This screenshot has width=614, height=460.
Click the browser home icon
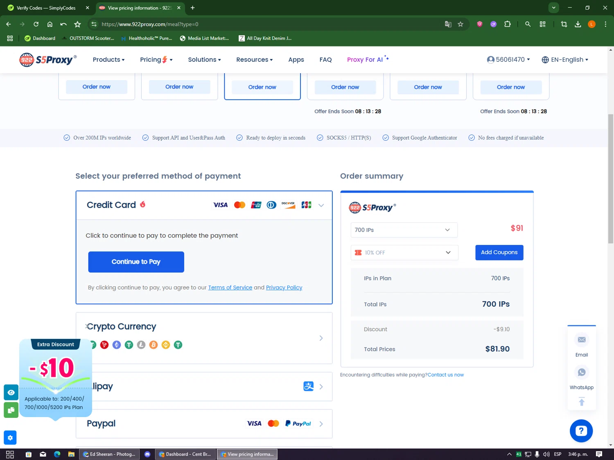coord(50,24)
